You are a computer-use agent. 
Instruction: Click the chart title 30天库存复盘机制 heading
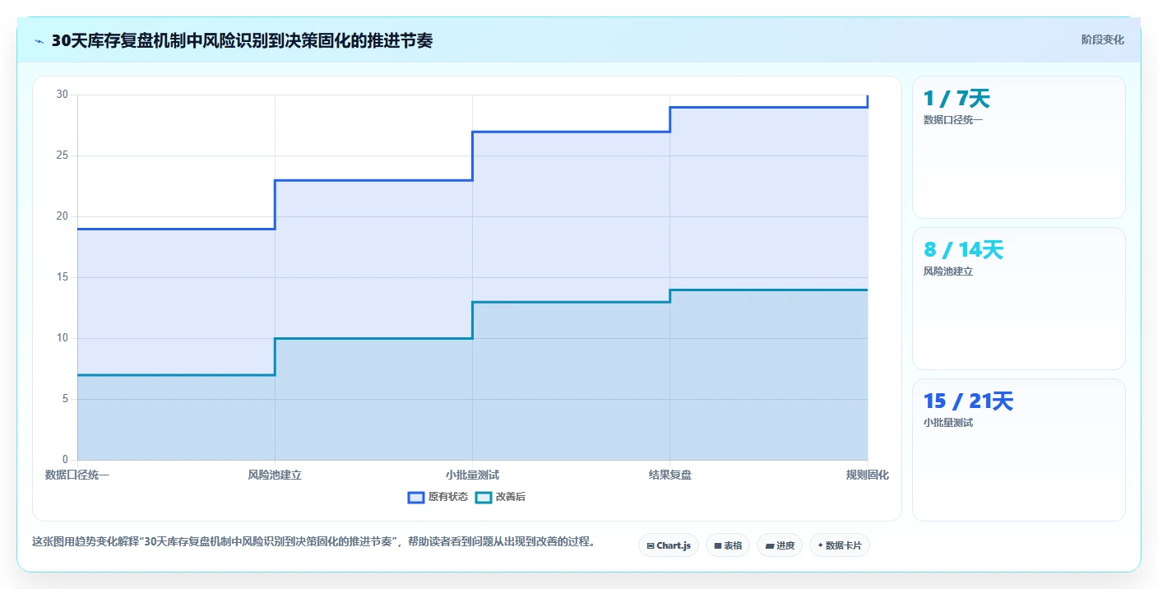point(242,40)
